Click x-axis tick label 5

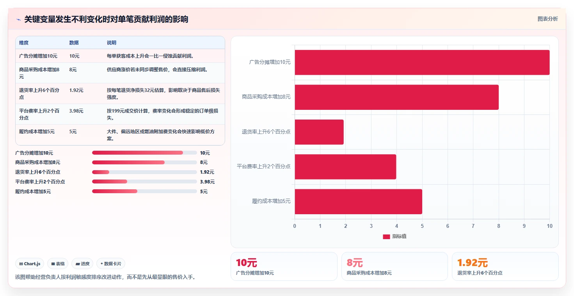(x=422, y=226)
